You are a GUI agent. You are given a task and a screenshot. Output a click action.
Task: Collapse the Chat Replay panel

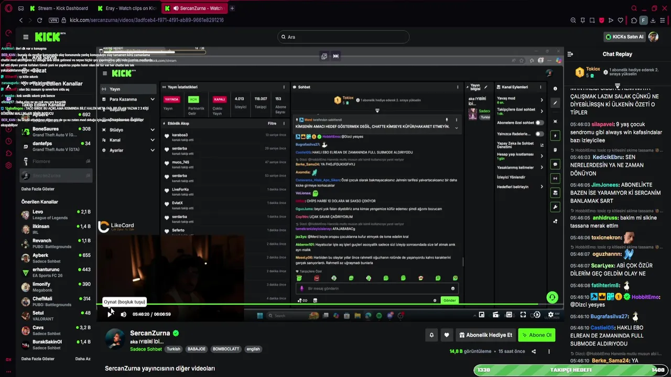click(x=570, y=54)
